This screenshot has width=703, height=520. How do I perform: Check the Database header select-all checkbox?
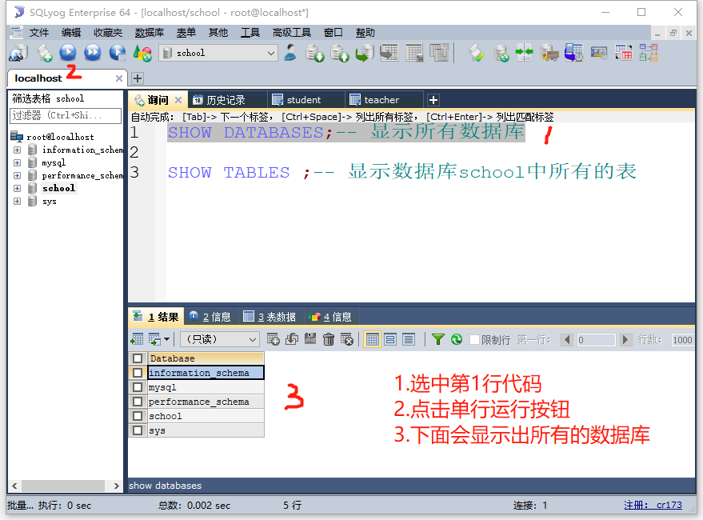(138, 358)
